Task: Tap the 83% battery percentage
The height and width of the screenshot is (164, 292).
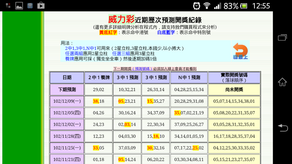Action: 231,6
